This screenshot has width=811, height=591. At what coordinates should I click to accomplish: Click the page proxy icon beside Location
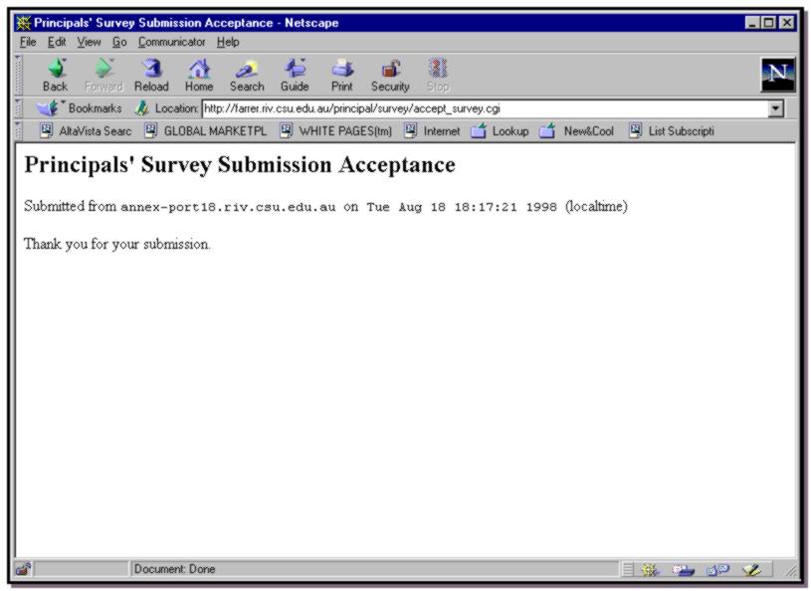coord(141,108)
